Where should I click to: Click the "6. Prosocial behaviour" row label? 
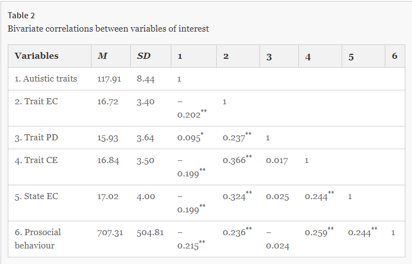pos(38,238)
